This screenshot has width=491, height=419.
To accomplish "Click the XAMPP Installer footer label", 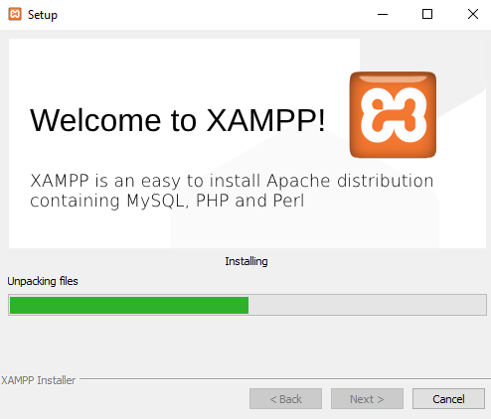I will click(x=39, y=380).
